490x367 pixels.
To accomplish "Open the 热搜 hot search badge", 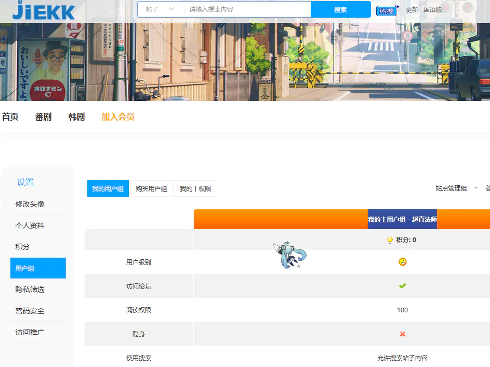I will pos(387,10).
